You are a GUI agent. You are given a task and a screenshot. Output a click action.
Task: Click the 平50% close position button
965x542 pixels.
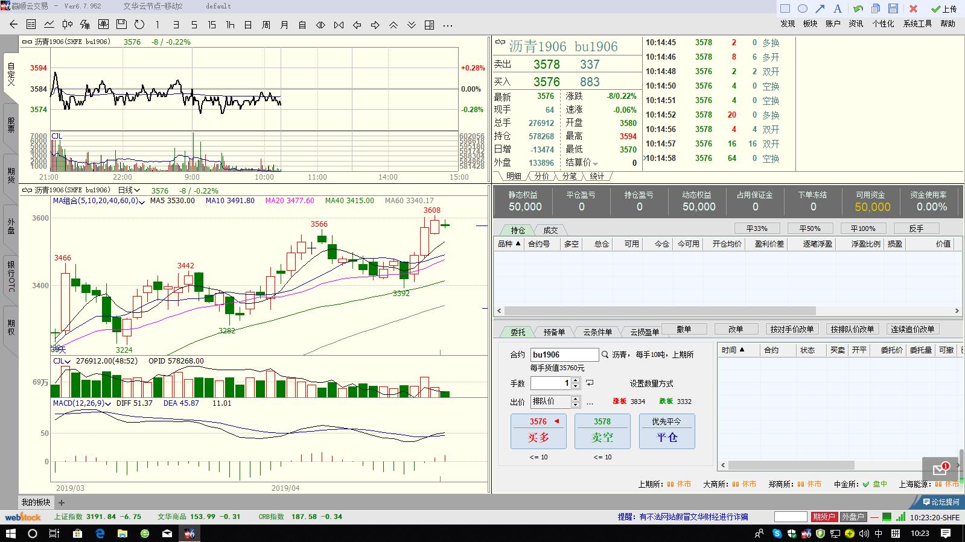(x=809, y=228)
